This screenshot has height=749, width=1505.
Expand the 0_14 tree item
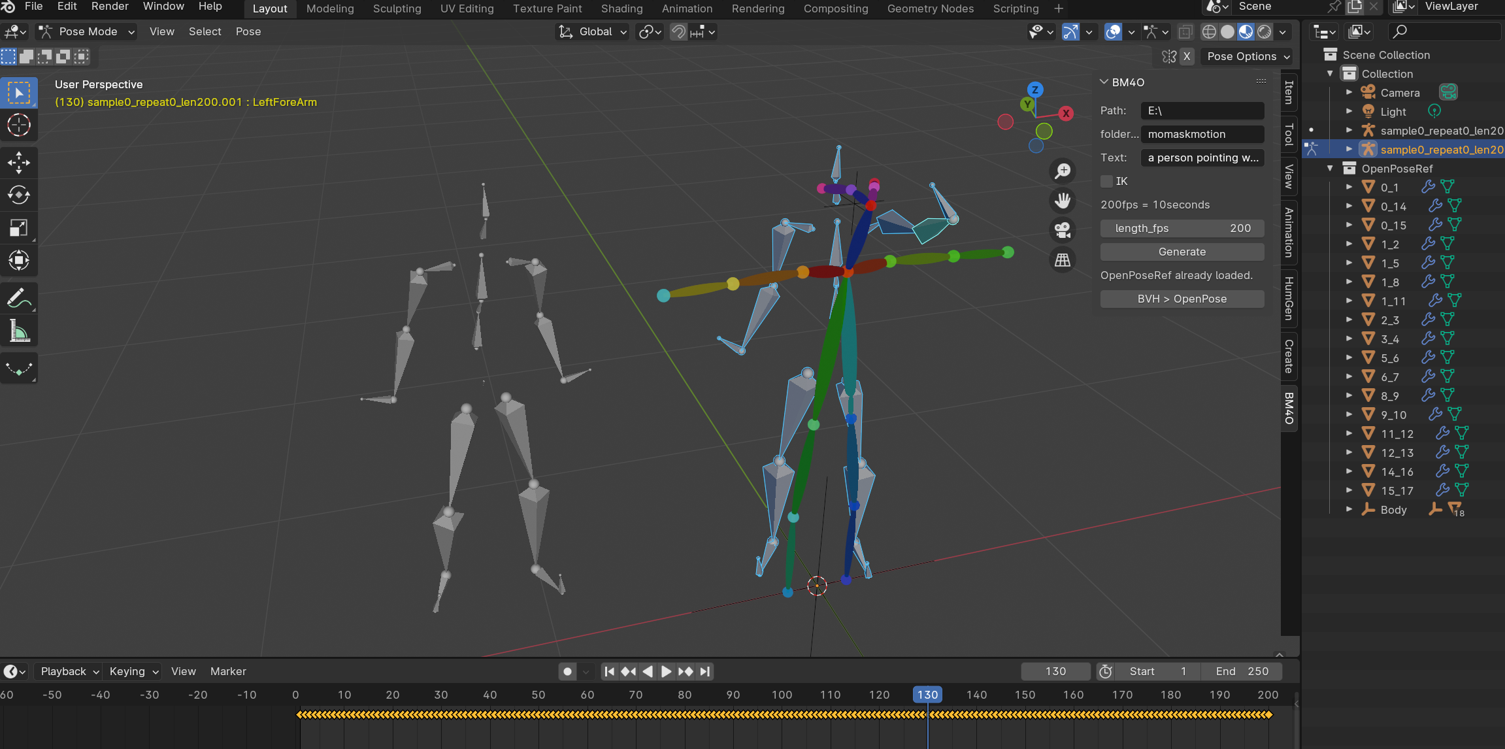click(1349, 206)
